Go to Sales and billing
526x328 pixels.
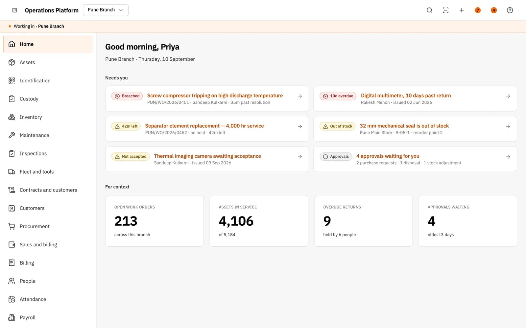pyautogui.click(x=48, y=244)
